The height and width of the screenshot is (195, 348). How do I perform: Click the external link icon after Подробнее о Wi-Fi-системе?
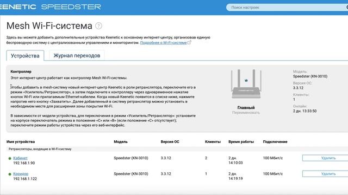coord(189,42)
